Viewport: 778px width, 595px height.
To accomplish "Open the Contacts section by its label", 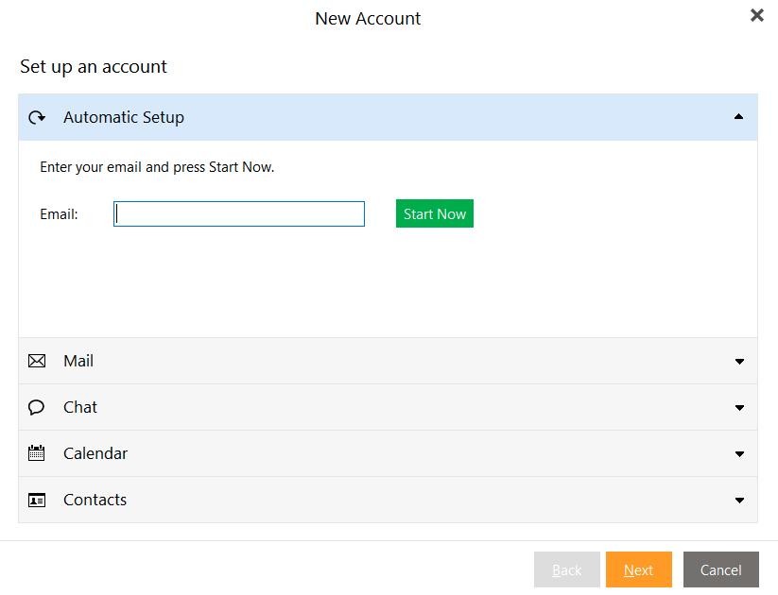I will pyautogui.click(x=95, y=500).
